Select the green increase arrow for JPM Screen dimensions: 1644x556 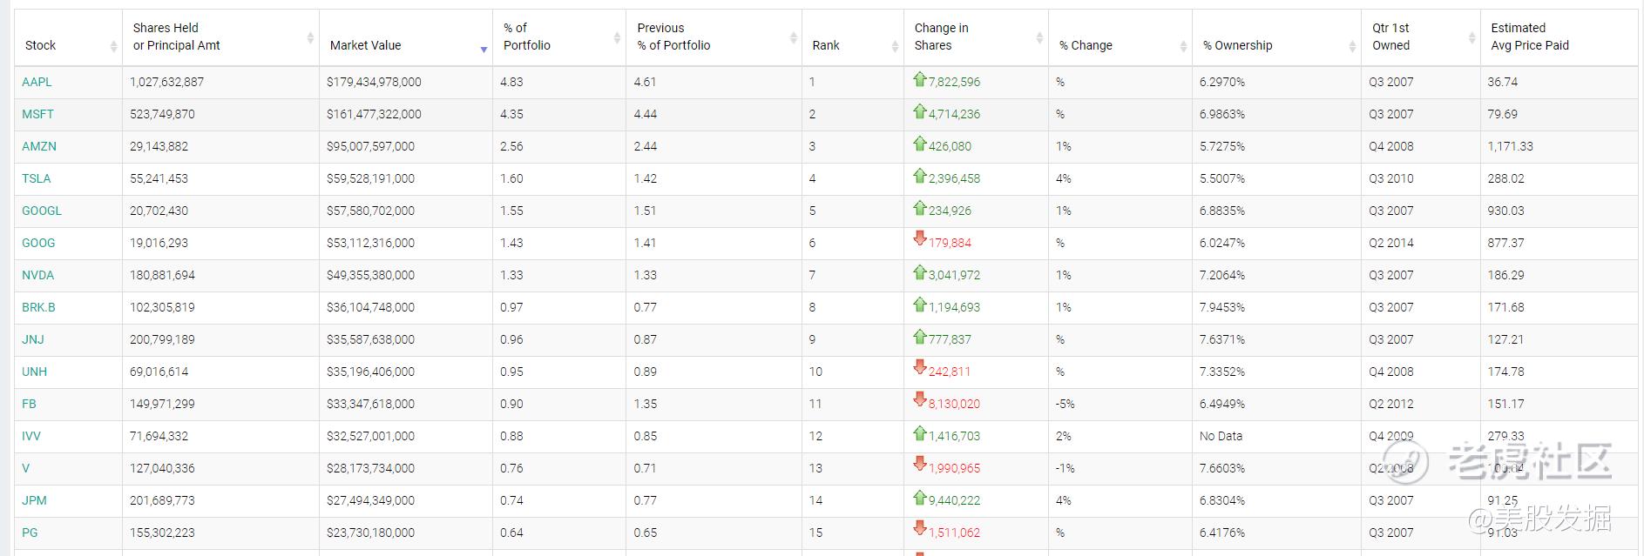point(919,498)
